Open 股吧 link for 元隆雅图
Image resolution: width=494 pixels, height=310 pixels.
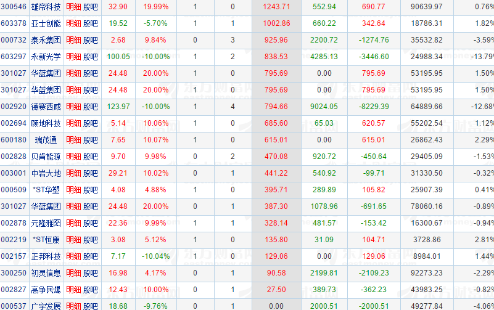click(x=91, y=223)
